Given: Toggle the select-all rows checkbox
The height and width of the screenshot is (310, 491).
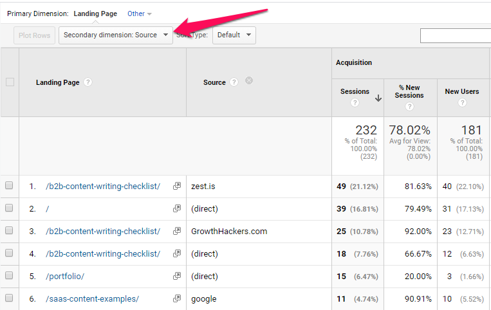Looking at the screenshot, I should (10, 82).
